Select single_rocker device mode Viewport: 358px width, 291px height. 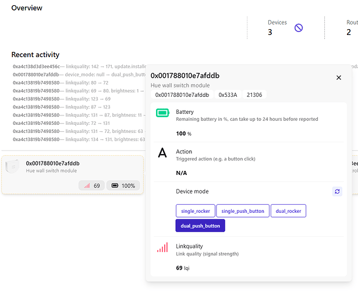coord(196,211)
